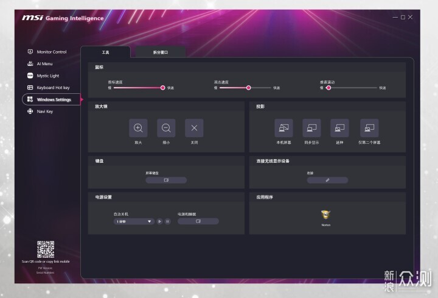Open power and sleep settings button
This screenshot has width=438, height=298.
(198, 221)
